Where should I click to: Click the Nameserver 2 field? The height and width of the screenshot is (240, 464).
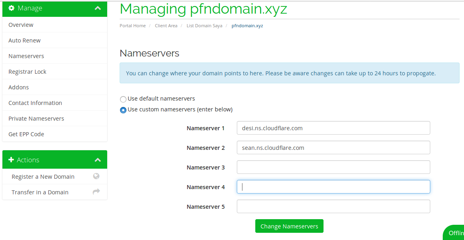[333, 147]
